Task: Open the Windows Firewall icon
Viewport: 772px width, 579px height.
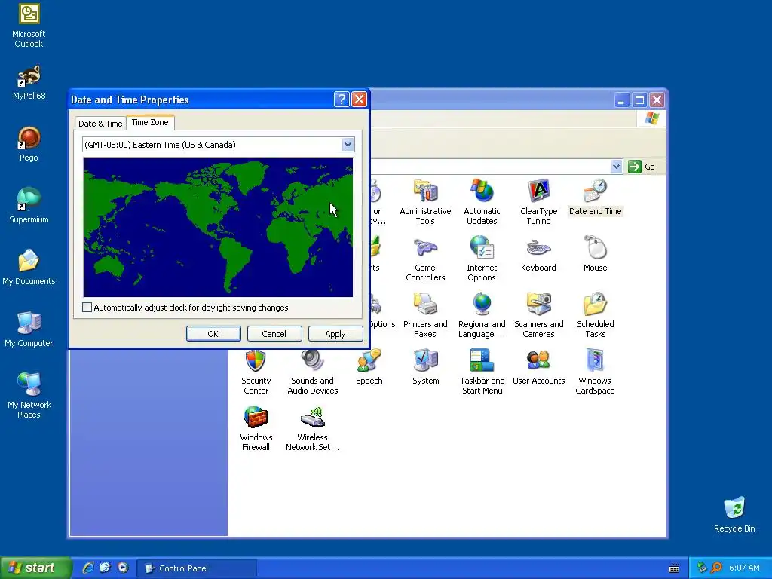Action: pyautogui.click(x=256, y=428)
